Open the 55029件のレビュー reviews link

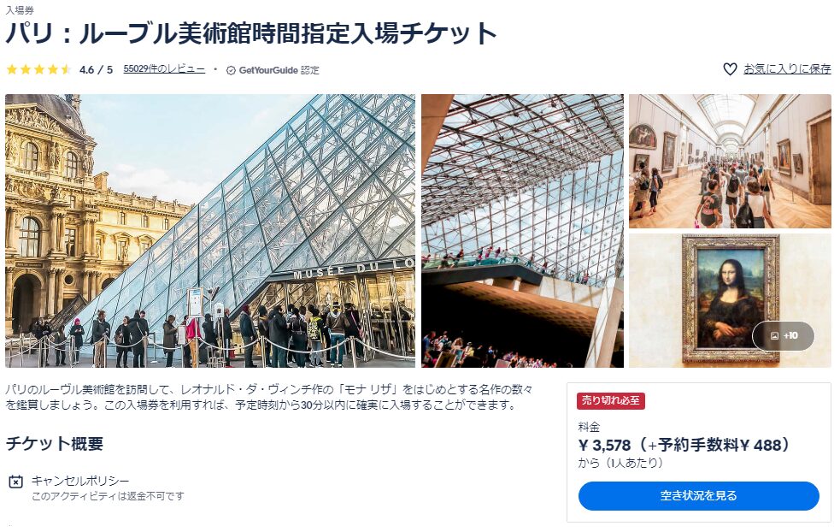[x=164, y=69]
